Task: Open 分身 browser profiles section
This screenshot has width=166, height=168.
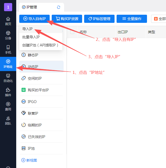Action: [8, 35]
